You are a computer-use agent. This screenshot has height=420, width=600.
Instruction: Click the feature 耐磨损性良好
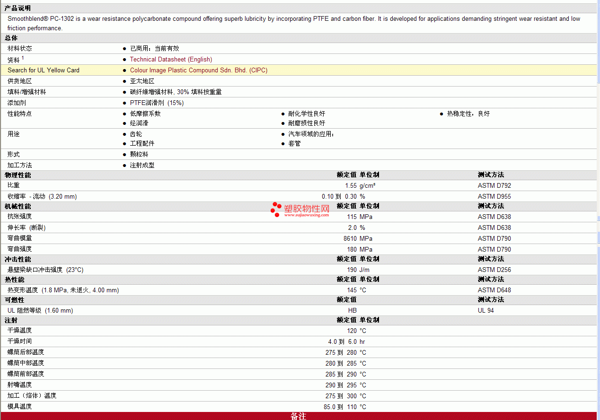[x=307, y=123]
